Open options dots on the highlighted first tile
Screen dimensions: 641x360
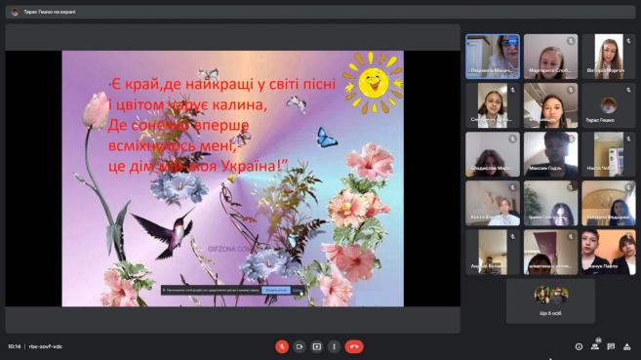click(x=512, y=41)
